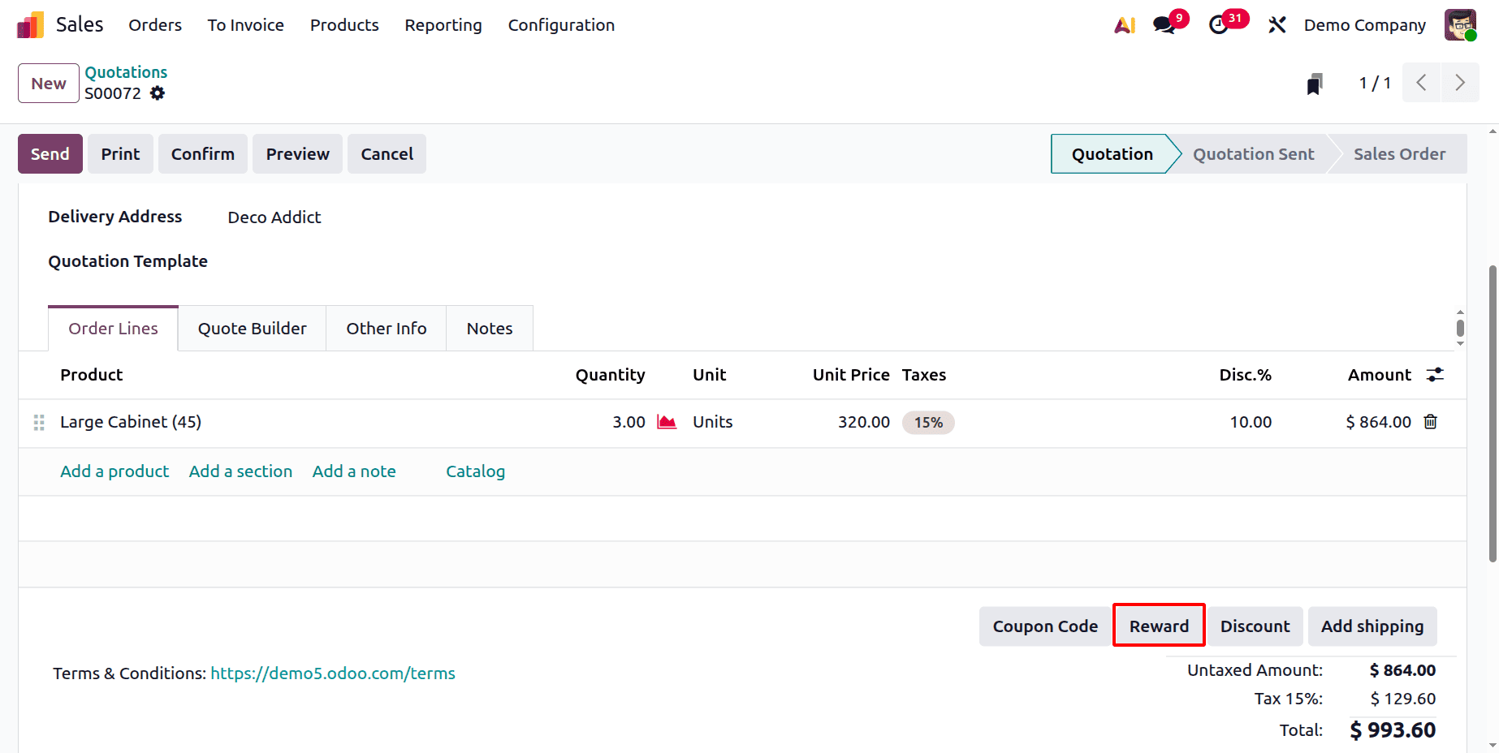Open the activities clock icon
This screenshot has height=753, width=1499.
1219,25
